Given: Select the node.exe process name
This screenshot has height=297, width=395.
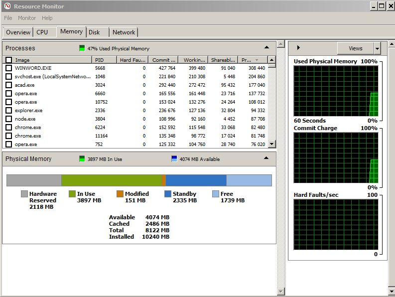Looking at the screenshot, I should coord(25,119).
